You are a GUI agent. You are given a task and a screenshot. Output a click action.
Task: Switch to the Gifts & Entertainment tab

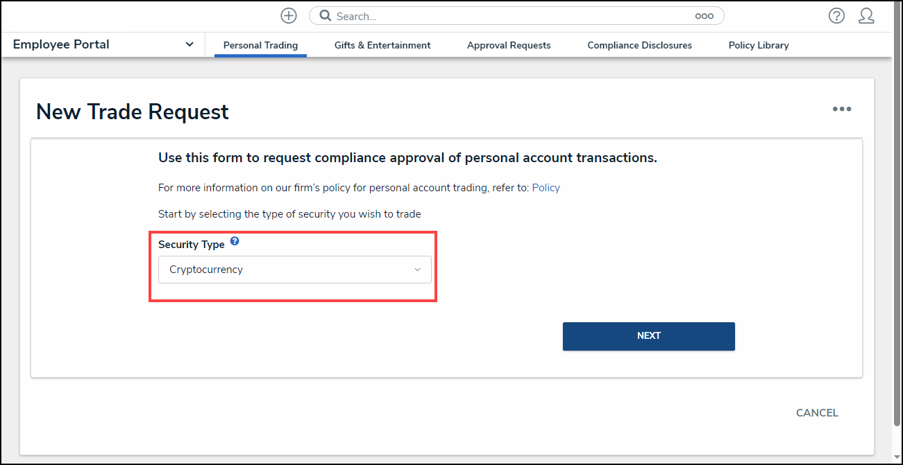tap(382, 45)
